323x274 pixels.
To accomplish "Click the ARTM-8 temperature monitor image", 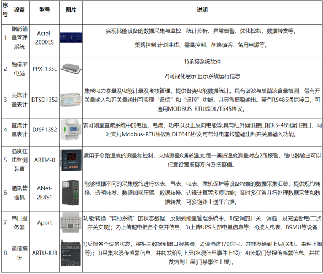I will tap(71, 160).
